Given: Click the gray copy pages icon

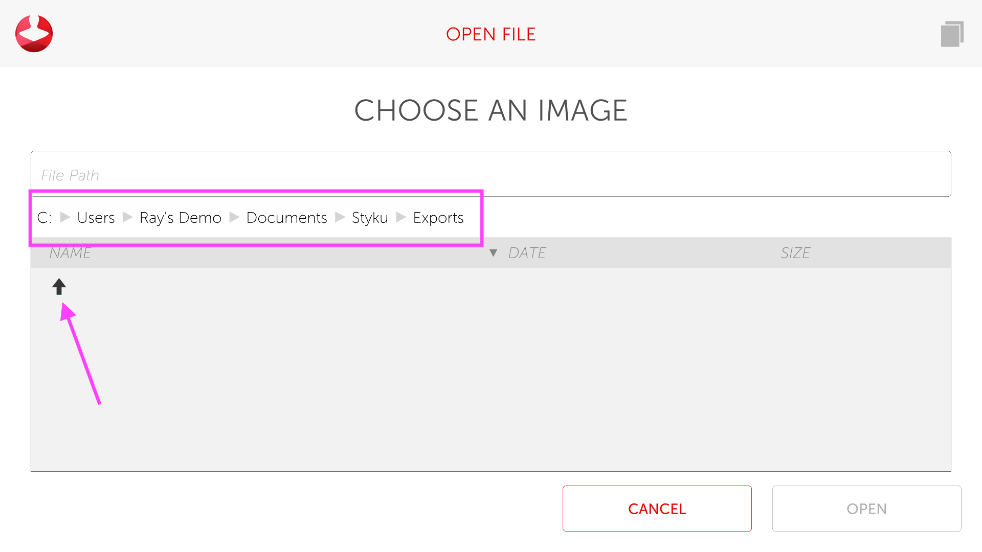Looking at the screenshot, I should pyautogui.click(x=952, y=34).
